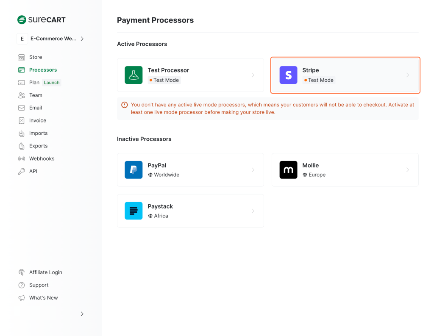Open the Affiliate Login page

click(45, 272)
